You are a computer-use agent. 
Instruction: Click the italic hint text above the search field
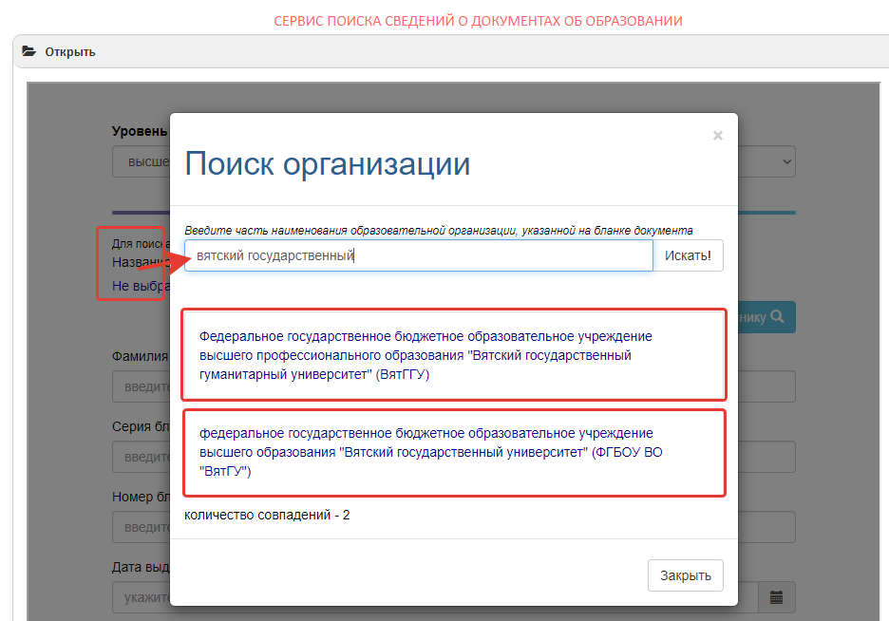pos(438,231)
